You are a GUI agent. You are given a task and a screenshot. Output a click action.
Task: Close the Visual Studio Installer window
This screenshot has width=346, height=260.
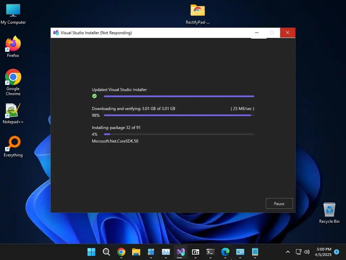pyautogui.click(x=288, y=32)
